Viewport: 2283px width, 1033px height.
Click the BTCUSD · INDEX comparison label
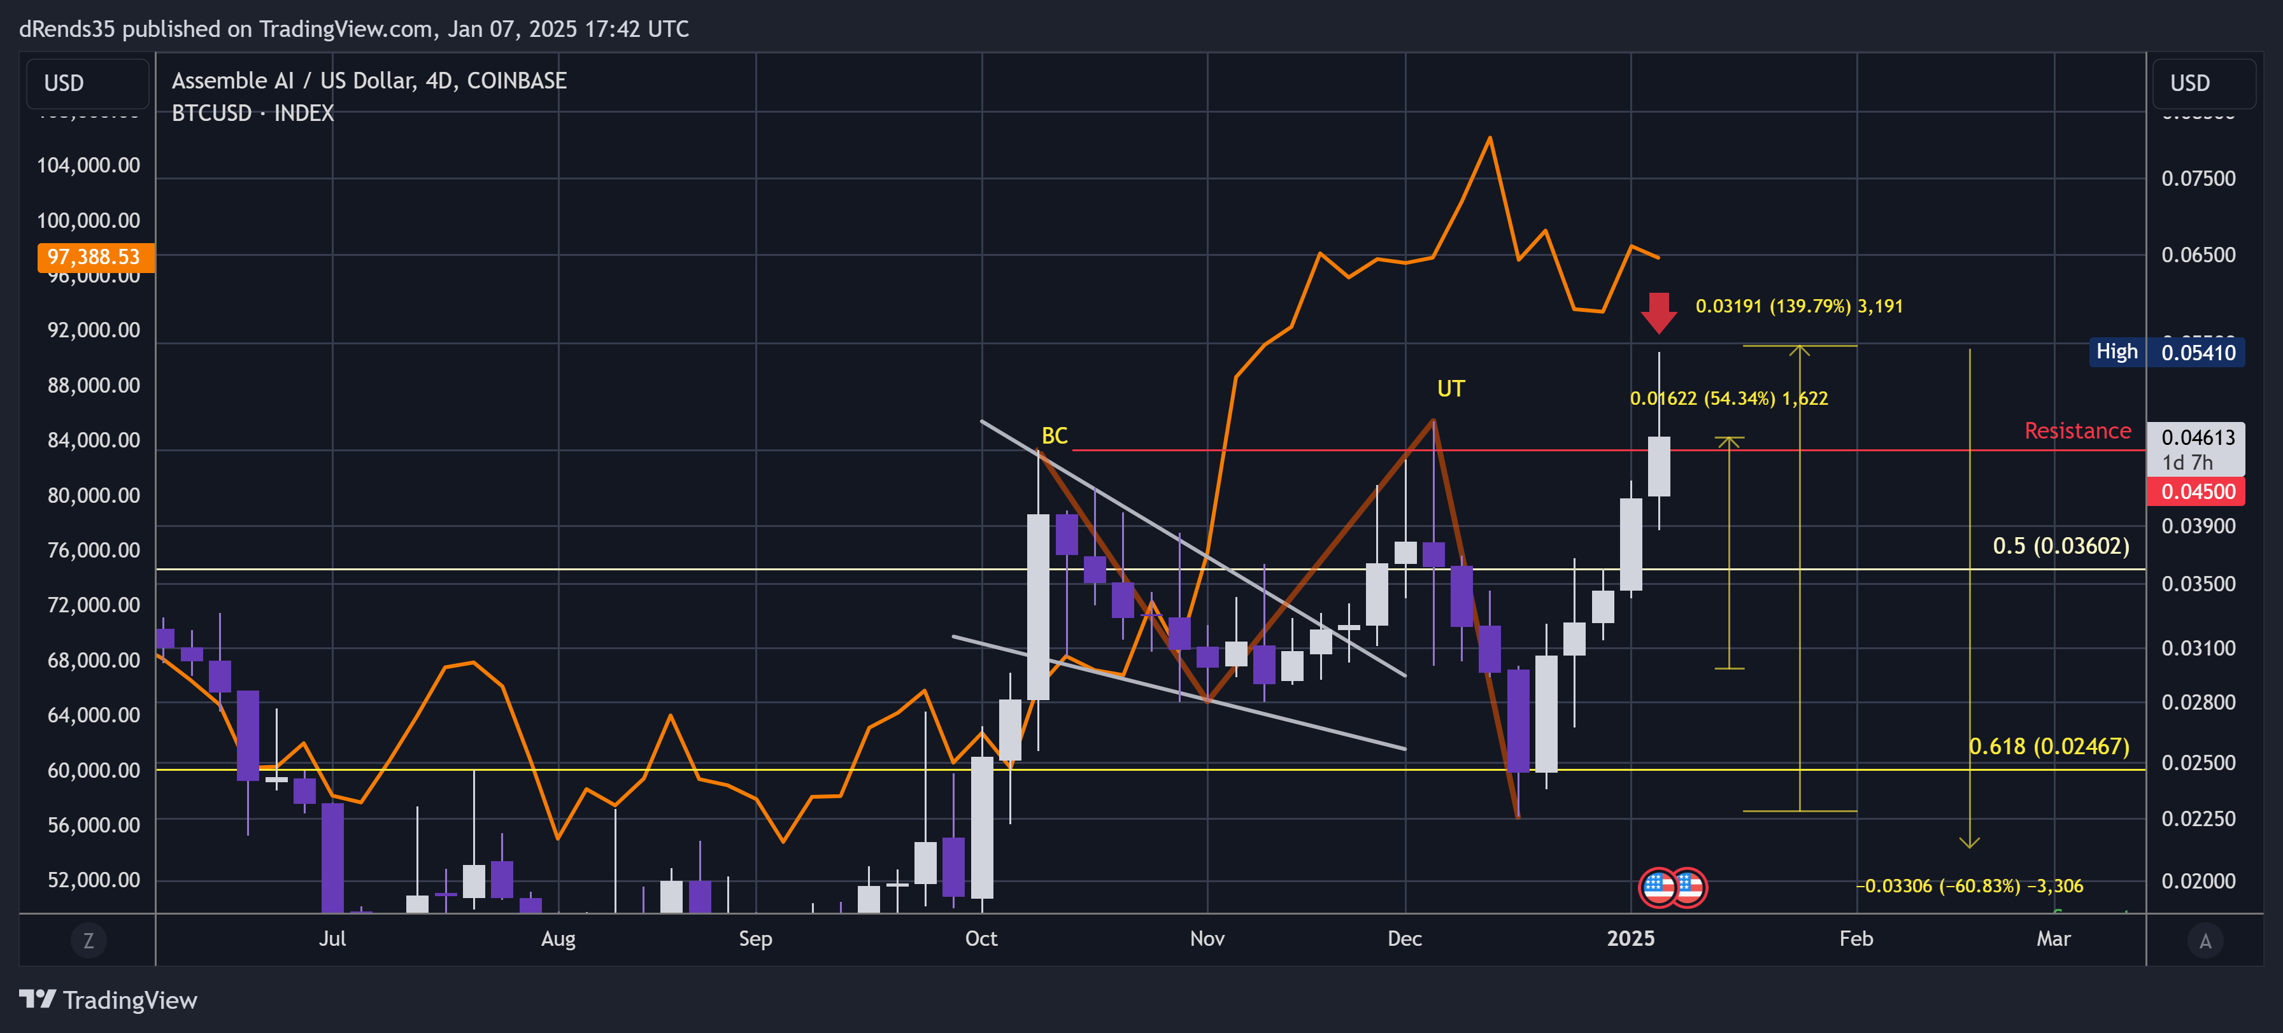[x=253, y=113]
